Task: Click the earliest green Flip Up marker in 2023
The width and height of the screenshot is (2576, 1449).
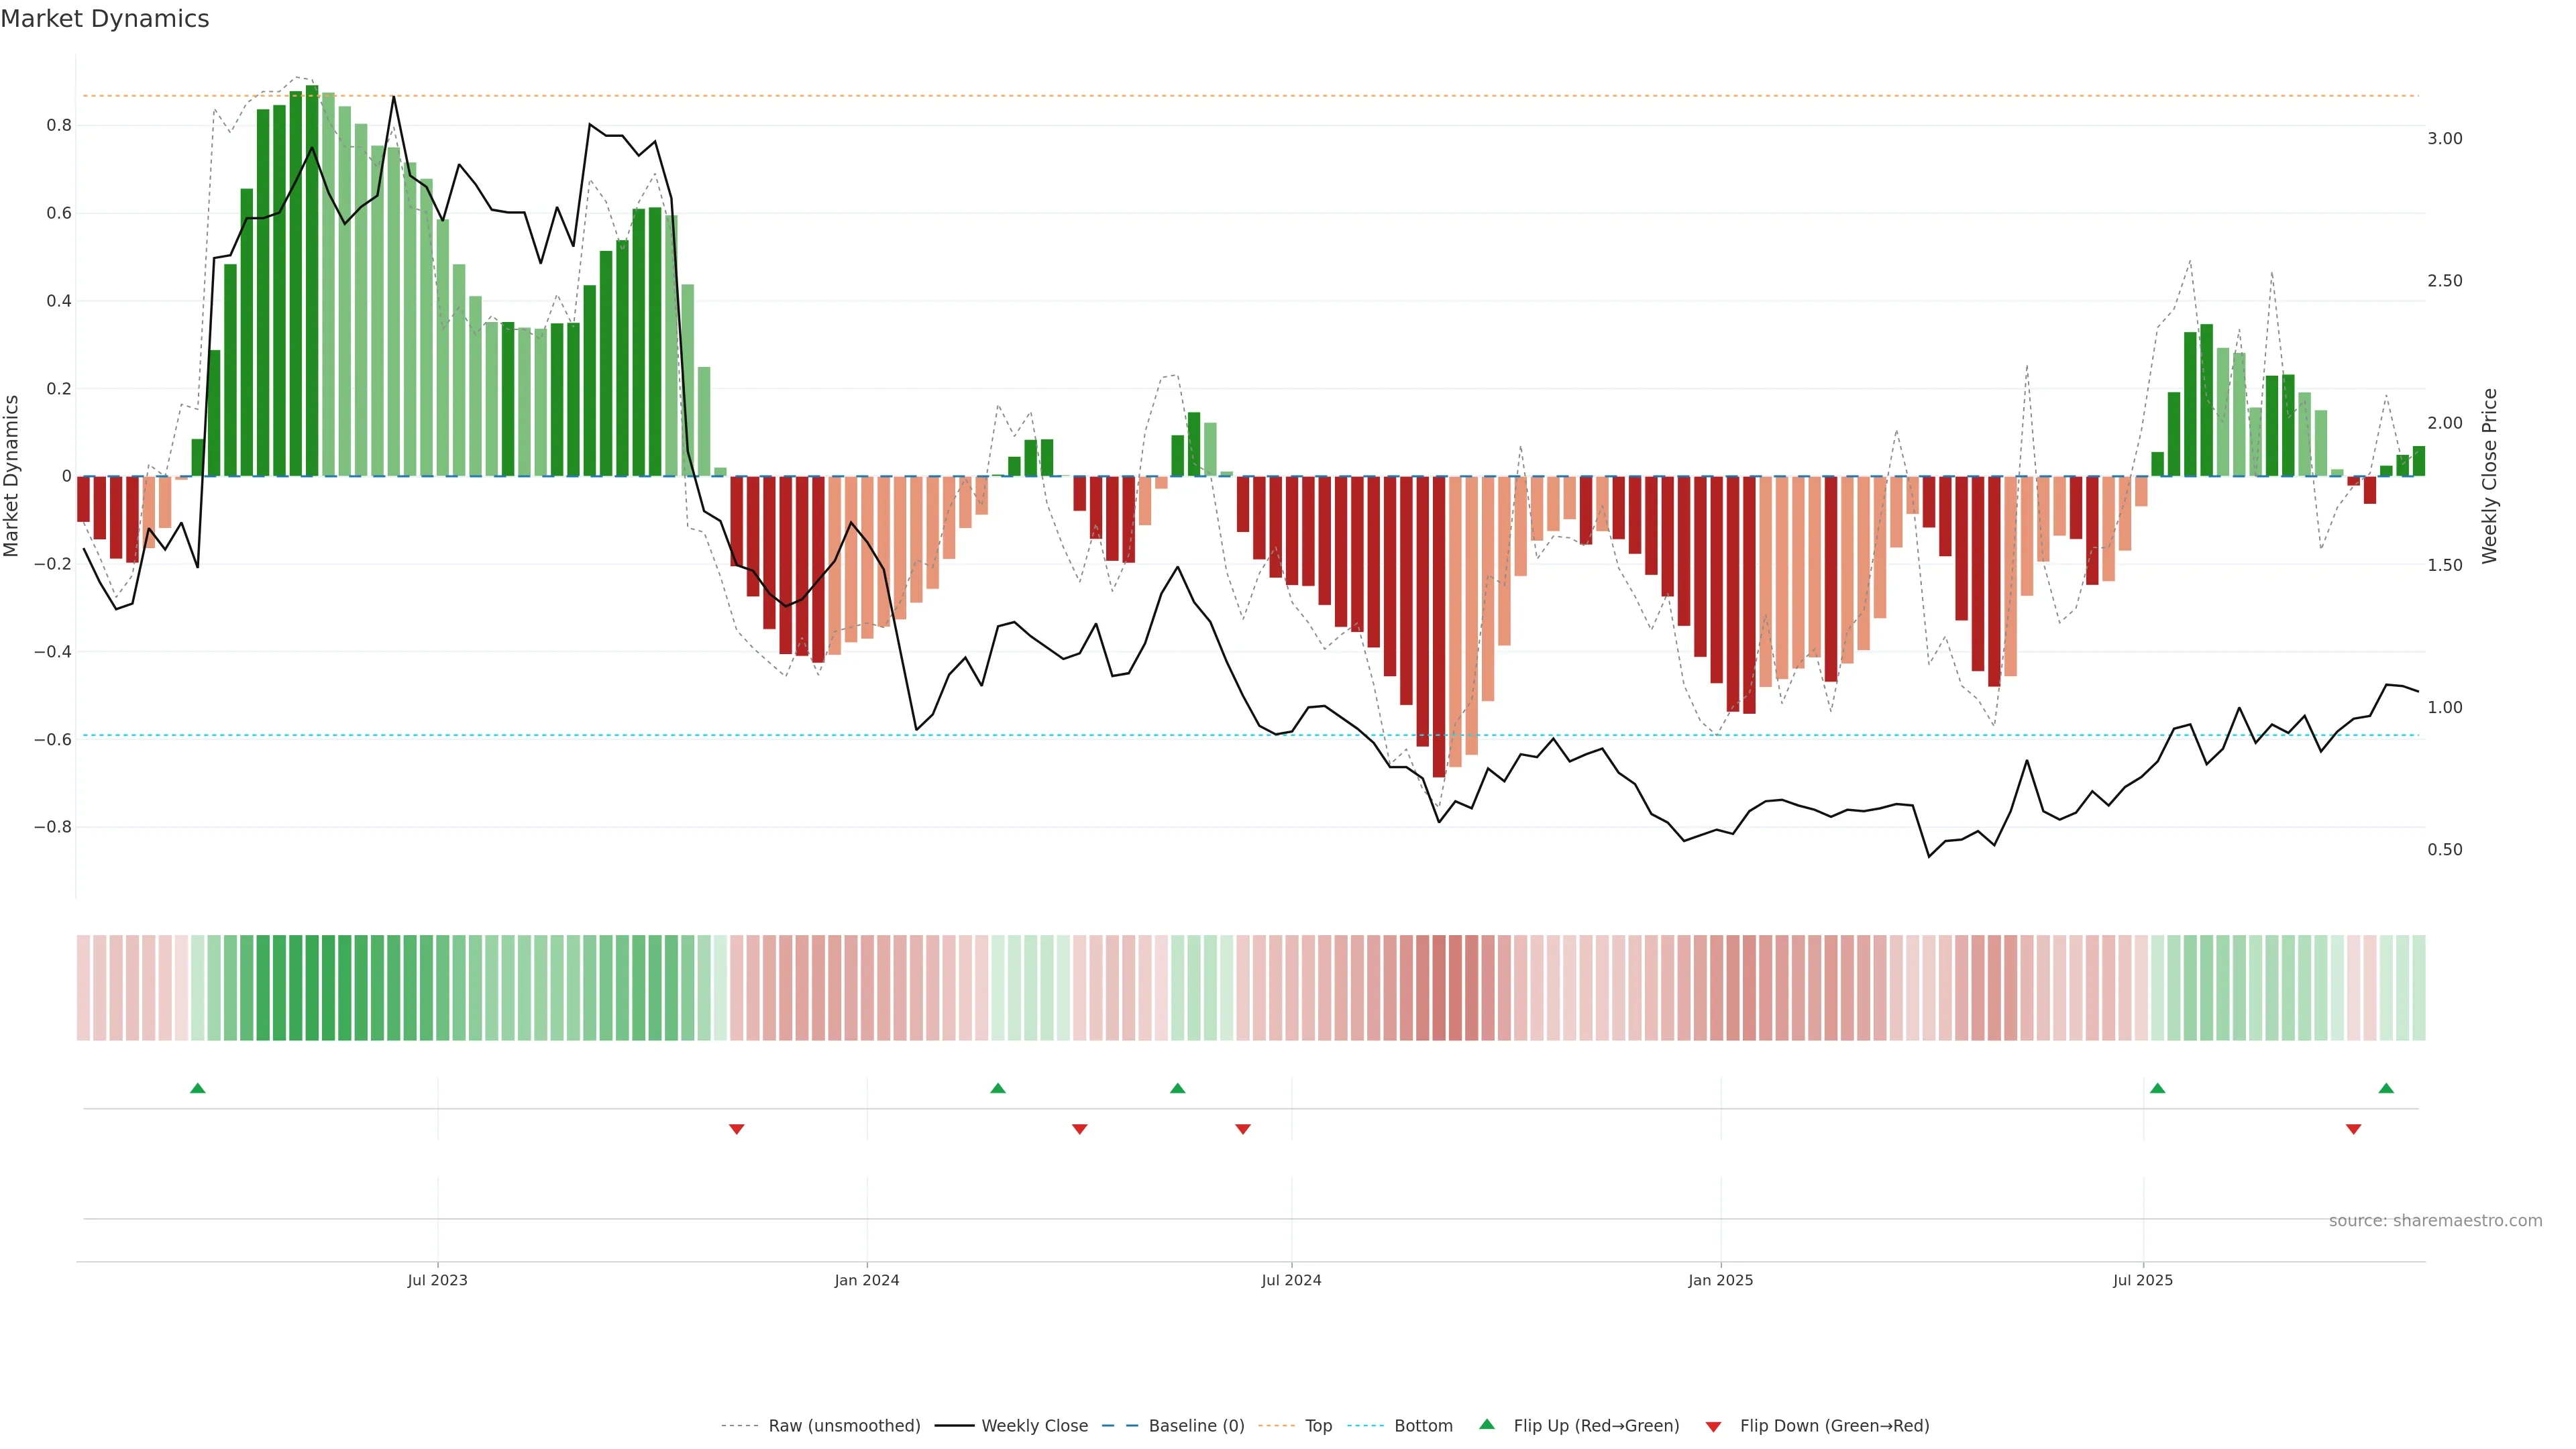Action: tap(198, 1088)
